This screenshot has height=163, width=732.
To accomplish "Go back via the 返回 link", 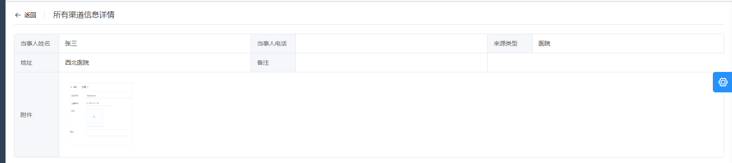I will tap(30, 15).
